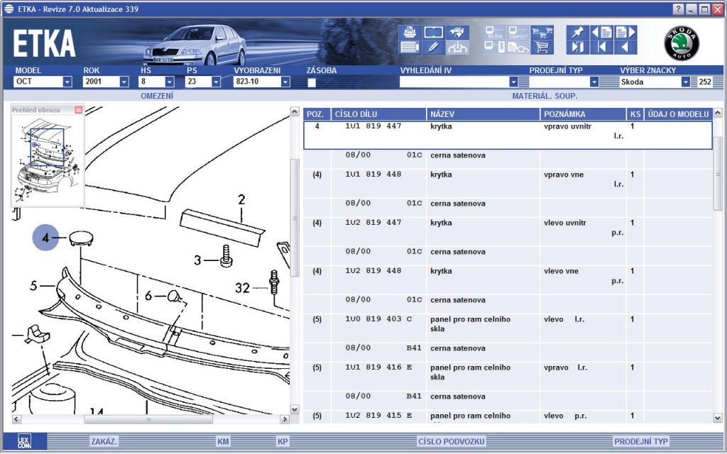This screenshot has height=454, width=727.
Task: Select part number 1U1 819 447
Action: click(373, 126)
